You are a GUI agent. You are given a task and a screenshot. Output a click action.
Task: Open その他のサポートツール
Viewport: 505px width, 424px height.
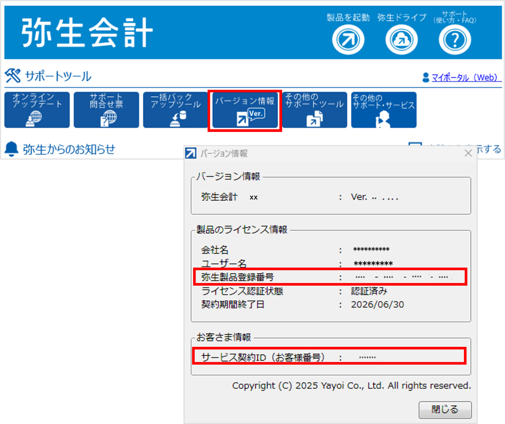(315, 110)
